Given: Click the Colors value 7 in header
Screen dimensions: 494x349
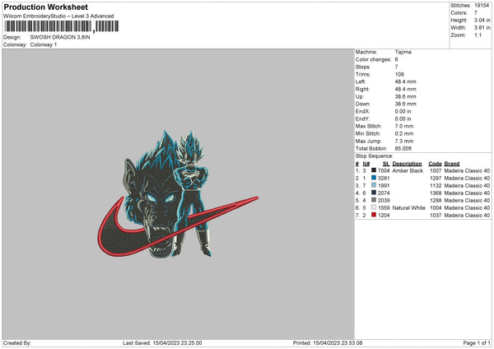Looking at the screenshot, I should point(476,13).
